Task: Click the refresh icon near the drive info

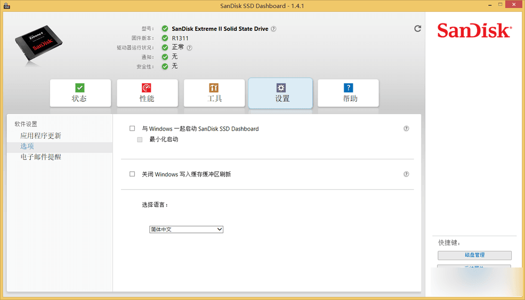Action: pos(417,28)
